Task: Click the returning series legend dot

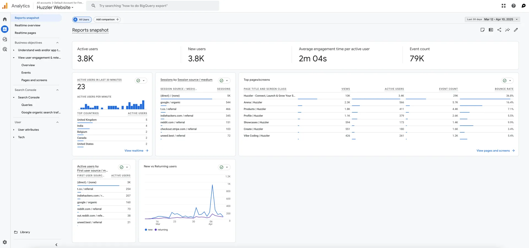Action: click(156, 230)
